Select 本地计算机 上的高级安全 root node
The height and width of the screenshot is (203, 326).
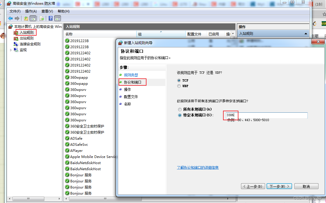(38, 27)
